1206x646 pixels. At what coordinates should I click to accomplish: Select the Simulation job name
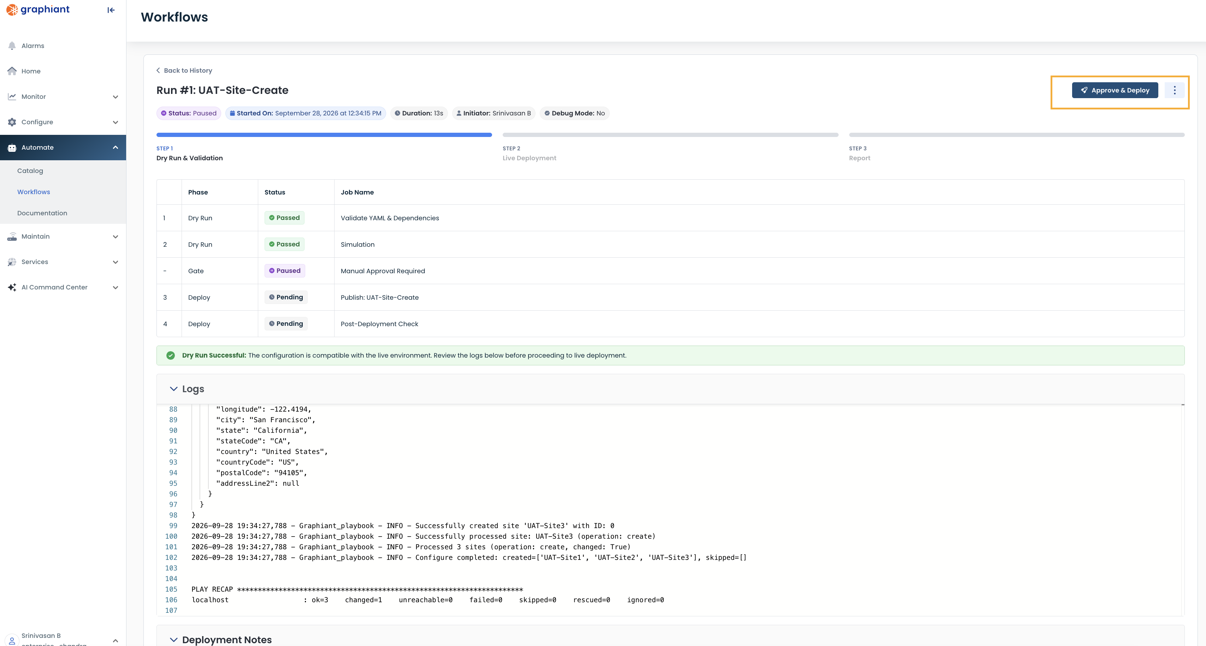358,245
